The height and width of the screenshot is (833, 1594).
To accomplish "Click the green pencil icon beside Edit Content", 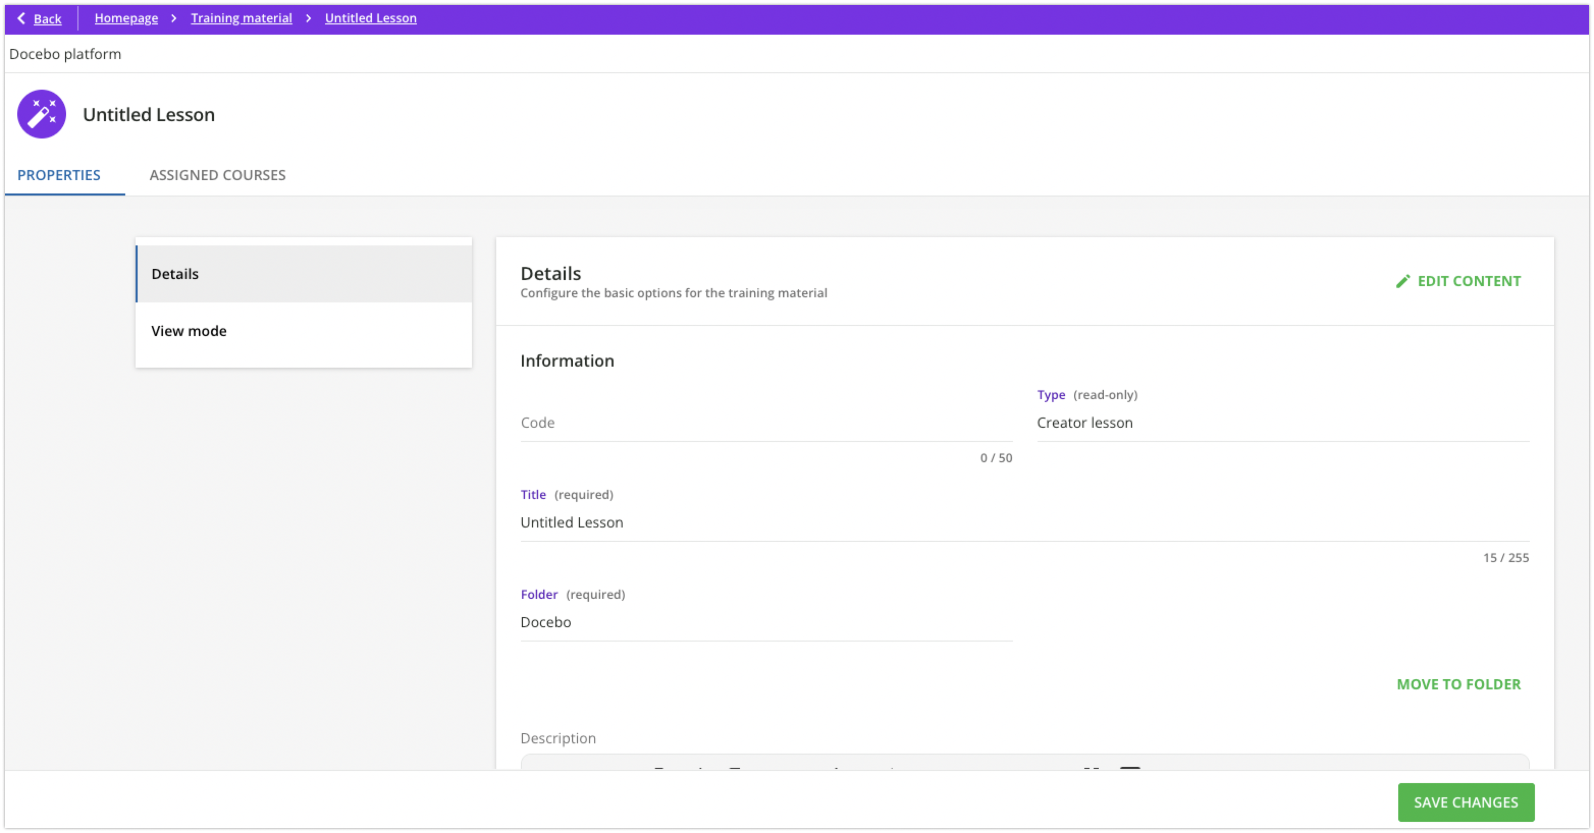I will 1403,281.
